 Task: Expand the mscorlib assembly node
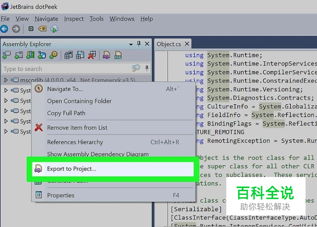[6, 80]
